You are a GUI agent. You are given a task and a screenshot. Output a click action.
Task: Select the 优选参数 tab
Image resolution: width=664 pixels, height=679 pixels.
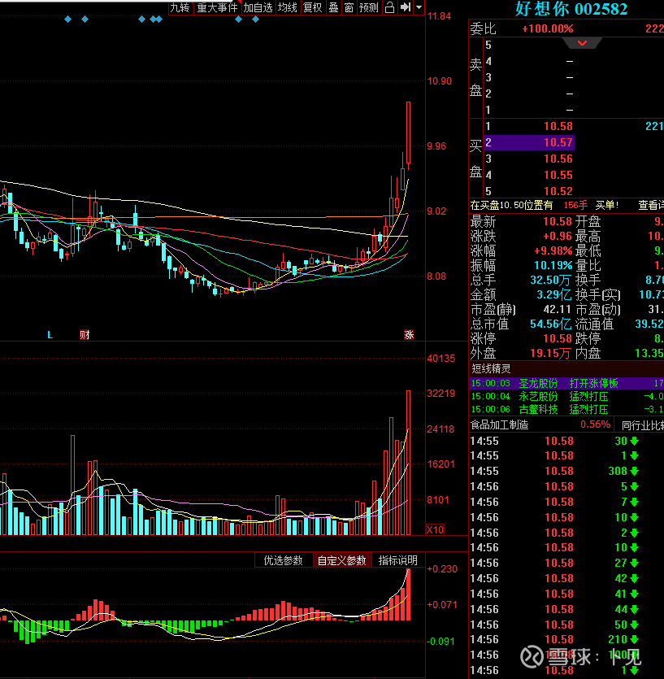pos(283,560)
